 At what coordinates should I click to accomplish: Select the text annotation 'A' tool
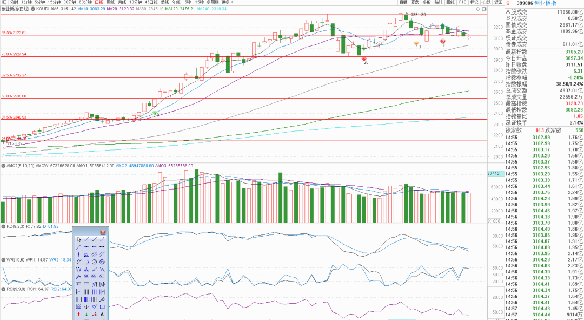click(x=102, y=315)
